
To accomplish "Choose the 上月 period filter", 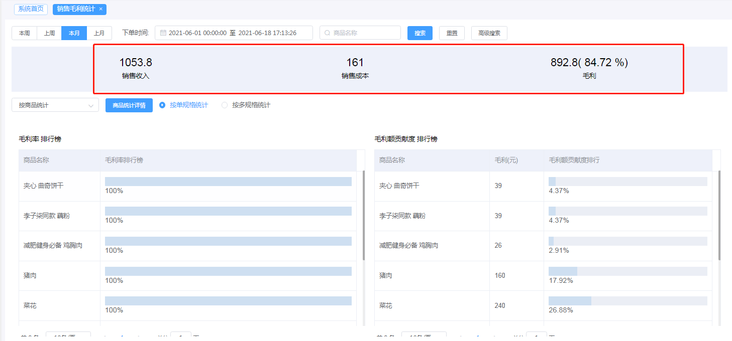I will coord(99,33).
